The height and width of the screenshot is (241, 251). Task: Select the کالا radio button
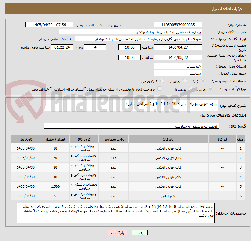click(x=203, y=81)
